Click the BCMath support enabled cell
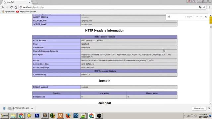This screenshot has height=119, width=212. [129, 87]
